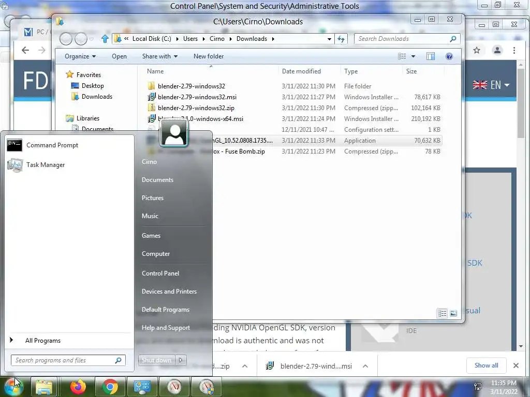Open the browser three-dot menu
This screenshot has height=397, width=530.
click(514, 50)
